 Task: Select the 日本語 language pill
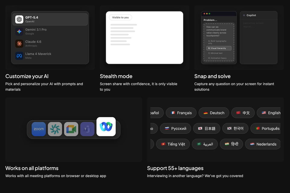tap(207, 128)
